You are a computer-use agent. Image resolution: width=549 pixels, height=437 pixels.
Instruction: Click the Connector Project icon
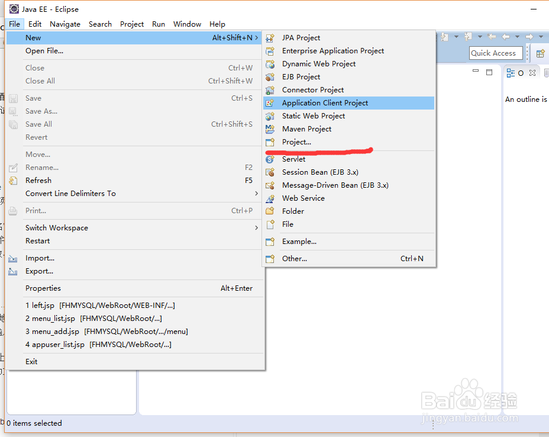click(270, 90)
